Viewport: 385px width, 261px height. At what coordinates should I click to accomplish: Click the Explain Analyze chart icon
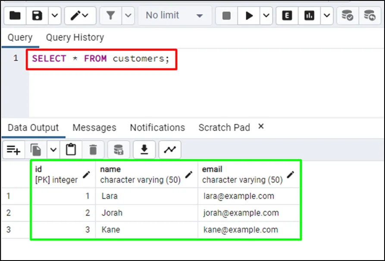(x=309, y=16)
